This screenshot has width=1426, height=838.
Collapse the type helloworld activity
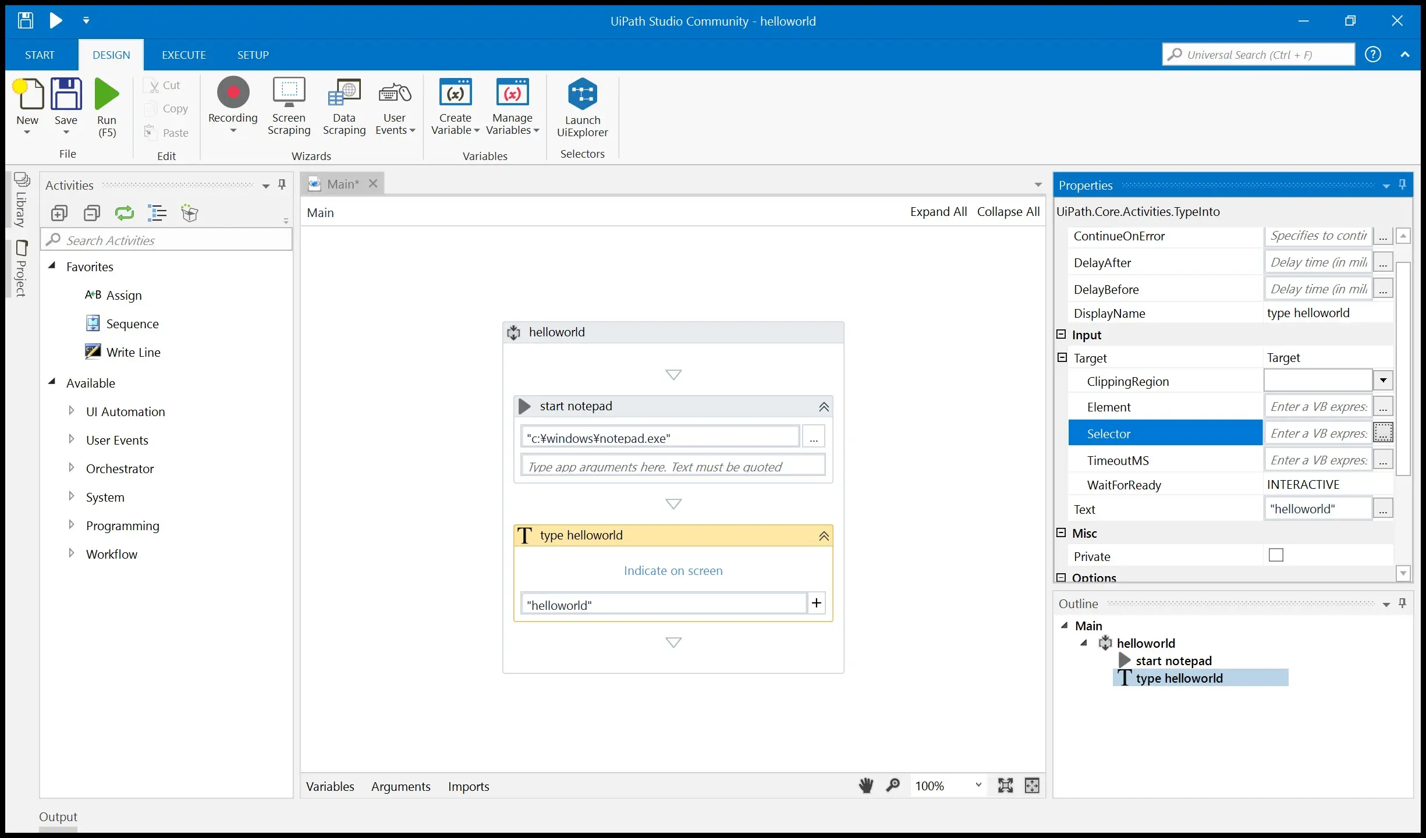(x=824, y=536)
